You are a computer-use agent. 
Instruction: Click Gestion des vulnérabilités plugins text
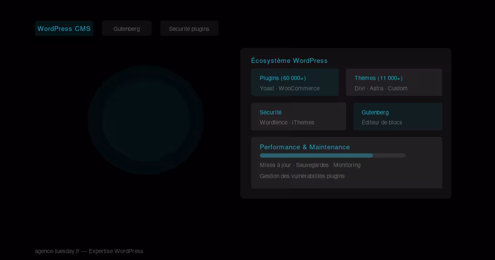[302, 176]
